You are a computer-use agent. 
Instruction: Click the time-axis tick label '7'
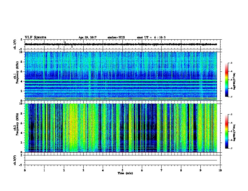pyautogui.click(x=162, y=170)
